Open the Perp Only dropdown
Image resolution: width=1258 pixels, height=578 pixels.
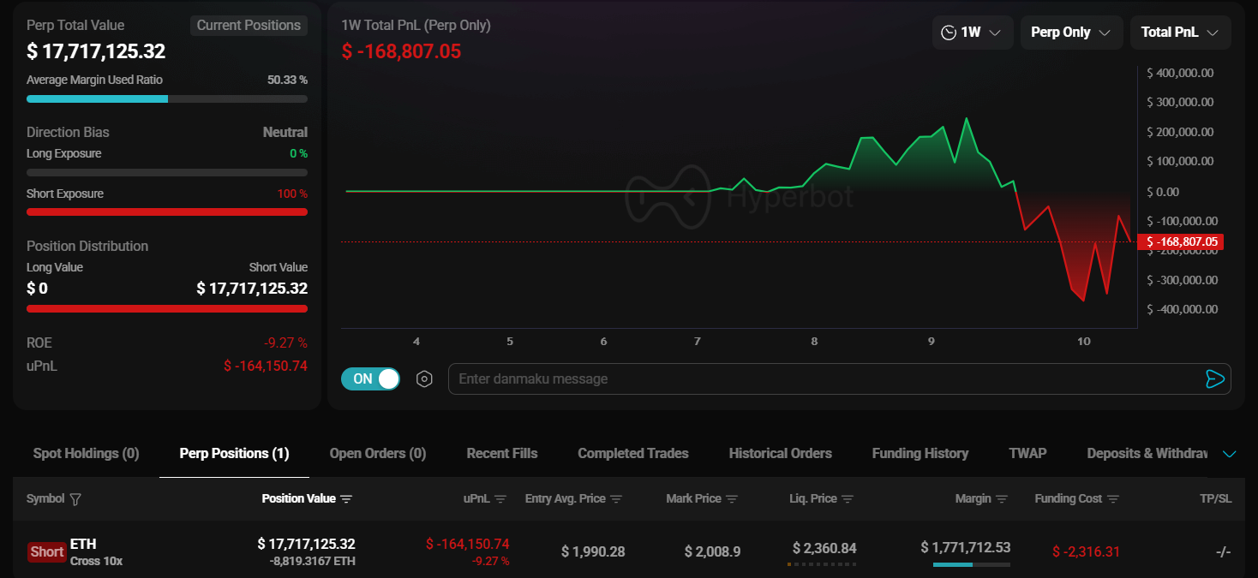pos(1070,33)
